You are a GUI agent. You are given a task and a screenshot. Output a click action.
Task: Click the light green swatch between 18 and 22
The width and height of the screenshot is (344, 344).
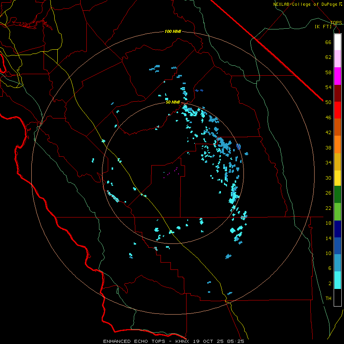click(x=338, y=212)
